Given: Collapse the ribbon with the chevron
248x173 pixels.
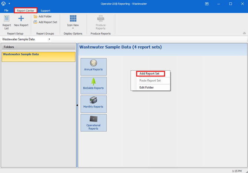Looking at the screenshot, I should tap(244, 33).
